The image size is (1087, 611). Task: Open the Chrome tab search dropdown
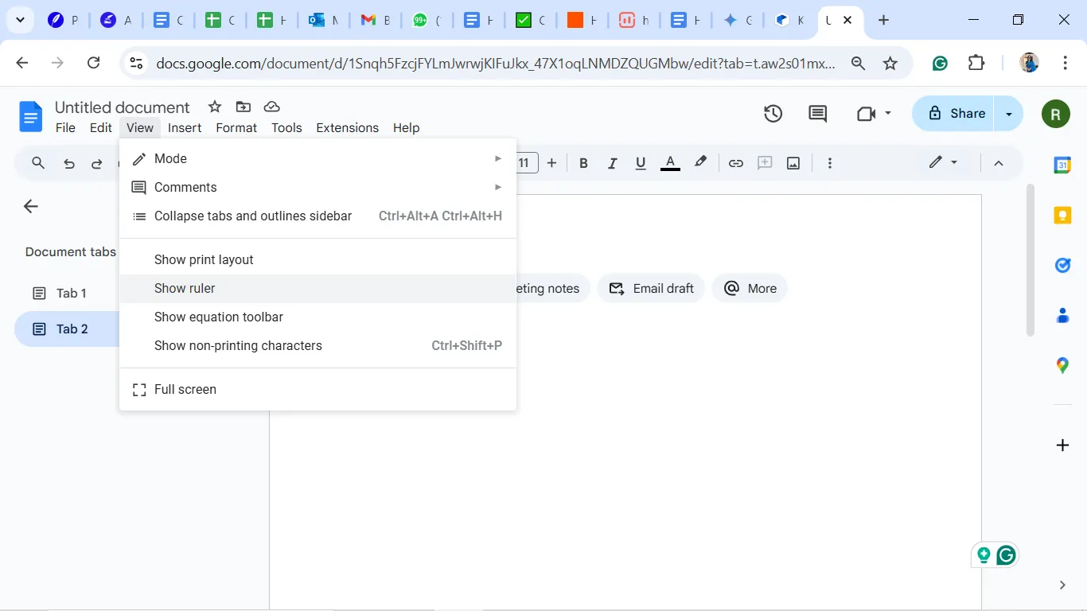pyautogui.click(x=20, y=21)
